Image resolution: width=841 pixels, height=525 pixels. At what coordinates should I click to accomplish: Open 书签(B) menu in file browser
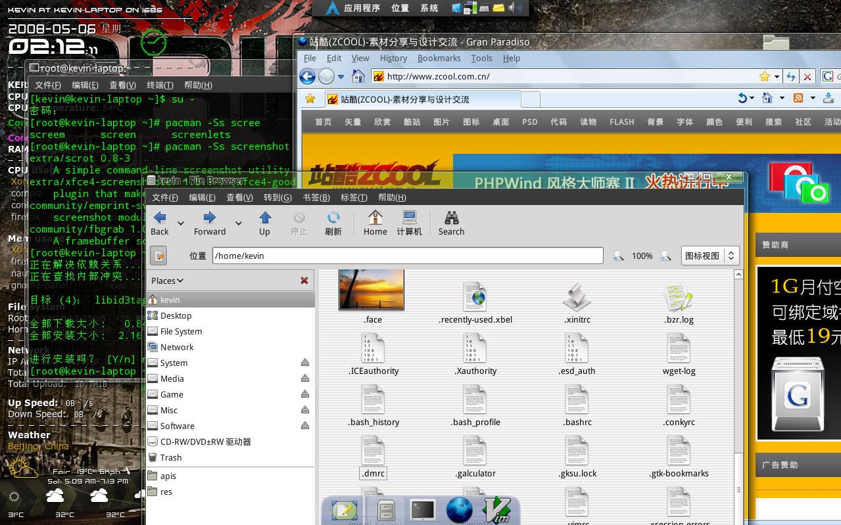click(316, 197)
